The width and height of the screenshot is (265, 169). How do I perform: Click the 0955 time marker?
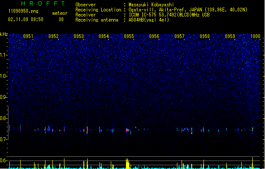click(129, 36)
